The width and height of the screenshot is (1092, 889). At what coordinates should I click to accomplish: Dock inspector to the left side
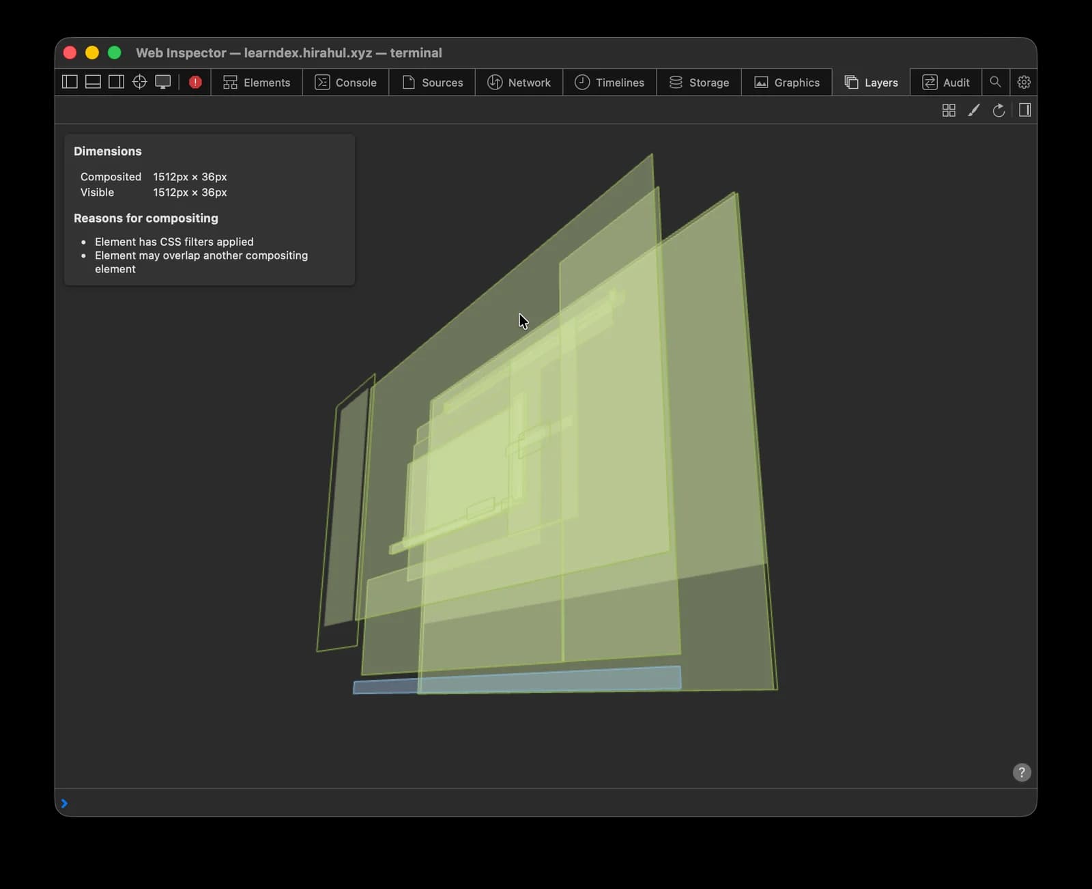coord(70,82)
